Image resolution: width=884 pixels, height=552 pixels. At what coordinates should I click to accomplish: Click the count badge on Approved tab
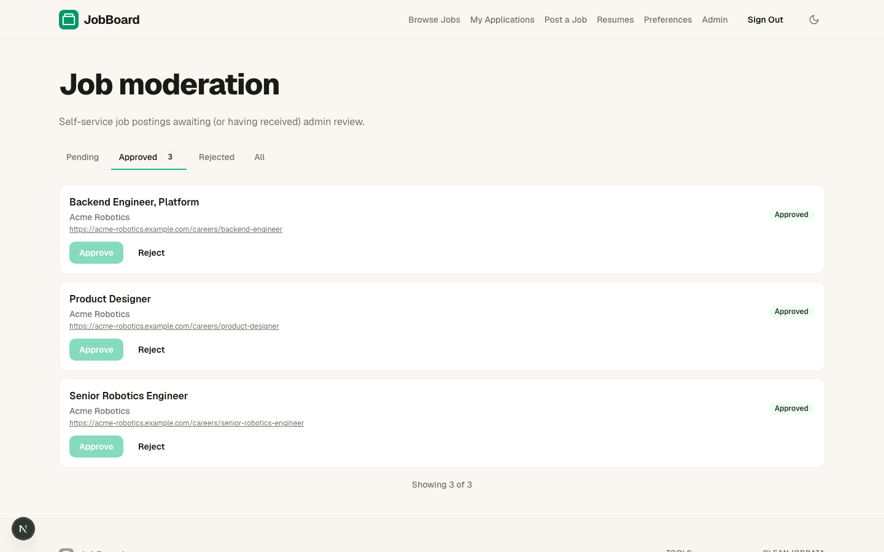click(x=170, y=157)
